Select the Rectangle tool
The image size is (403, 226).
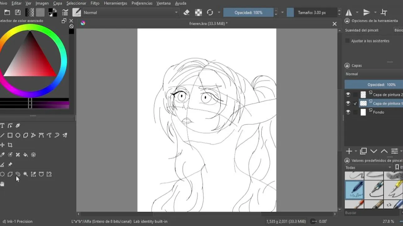pyautogui.click(x=10, y=135)
